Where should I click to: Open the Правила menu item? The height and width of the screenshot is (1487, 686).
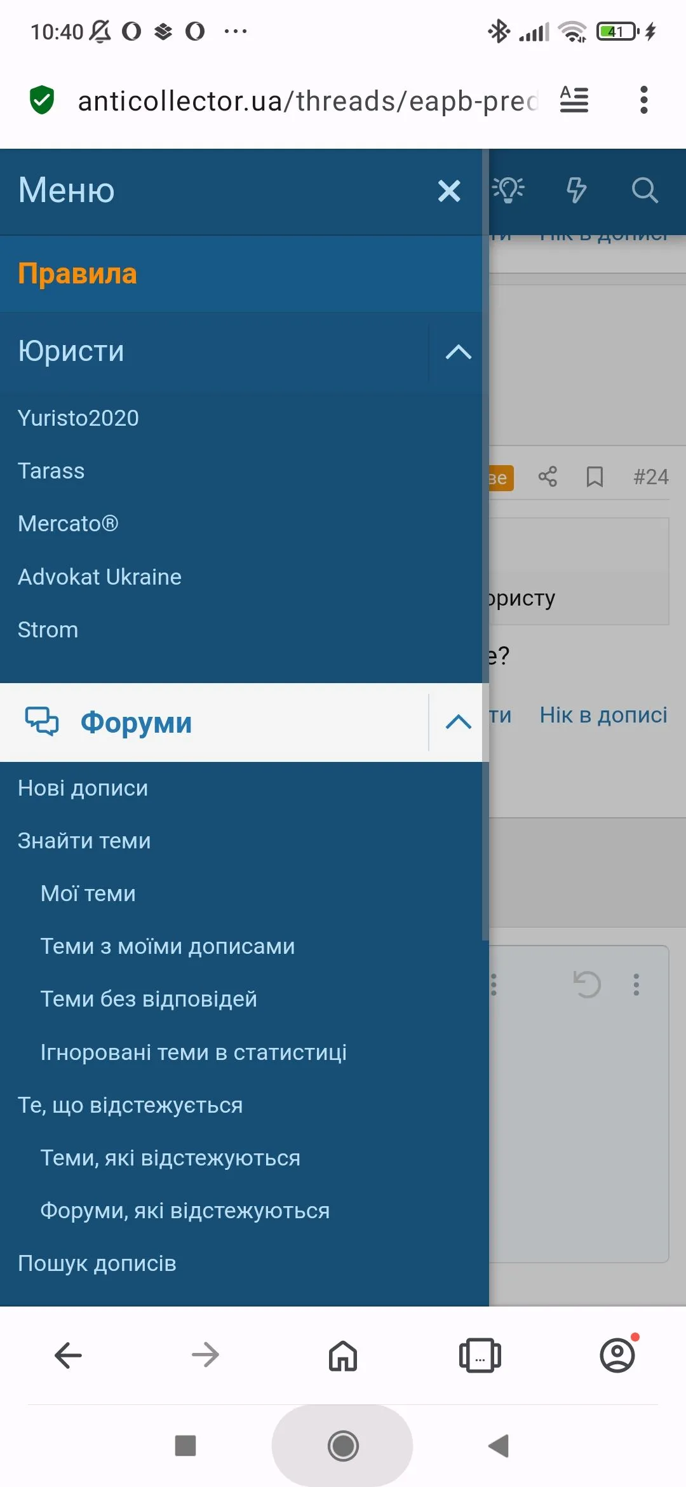click(x=77, y=274)
